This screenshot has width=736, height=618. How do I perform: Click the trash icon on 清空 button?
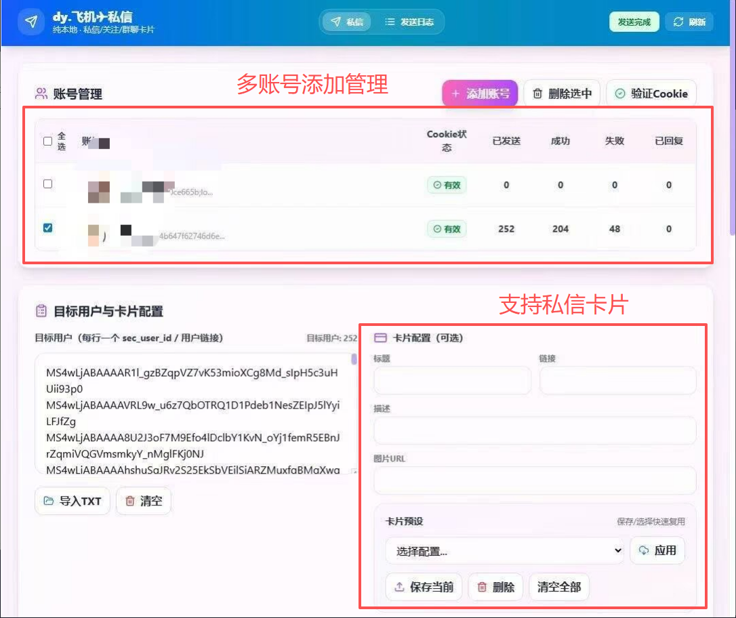[x=129, y=501]
